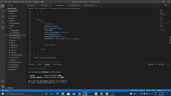Viewport: 171px width, 96px height.
Task: Expand the __pycache__ folder
Action: 14,16
